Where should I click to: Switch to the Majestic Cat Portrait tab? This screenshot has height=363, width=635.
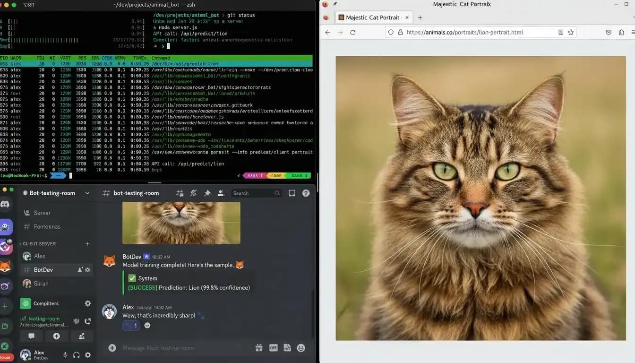point(374,17)
